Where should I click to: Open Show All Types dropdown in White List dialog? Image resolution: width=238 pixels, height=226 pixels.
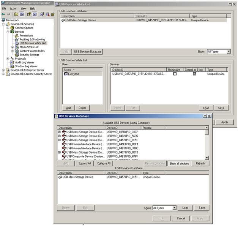pos(229,52)
